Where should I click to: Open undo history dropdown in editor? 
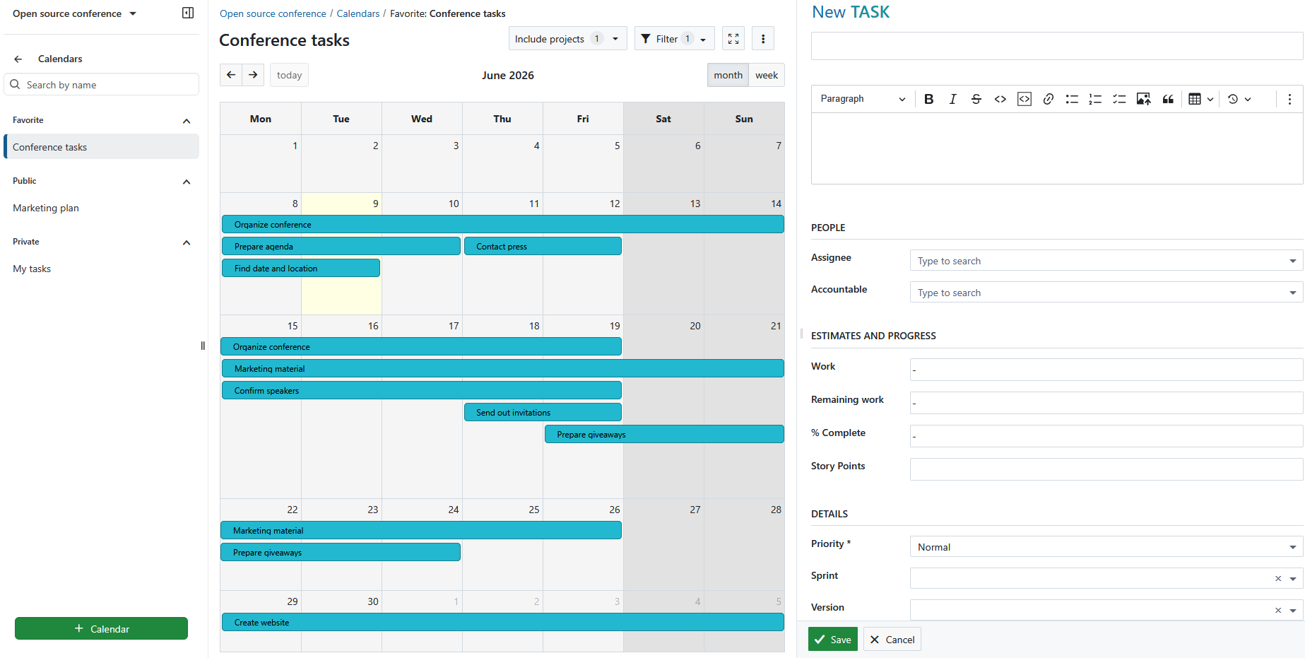(x=1239, y=99)
